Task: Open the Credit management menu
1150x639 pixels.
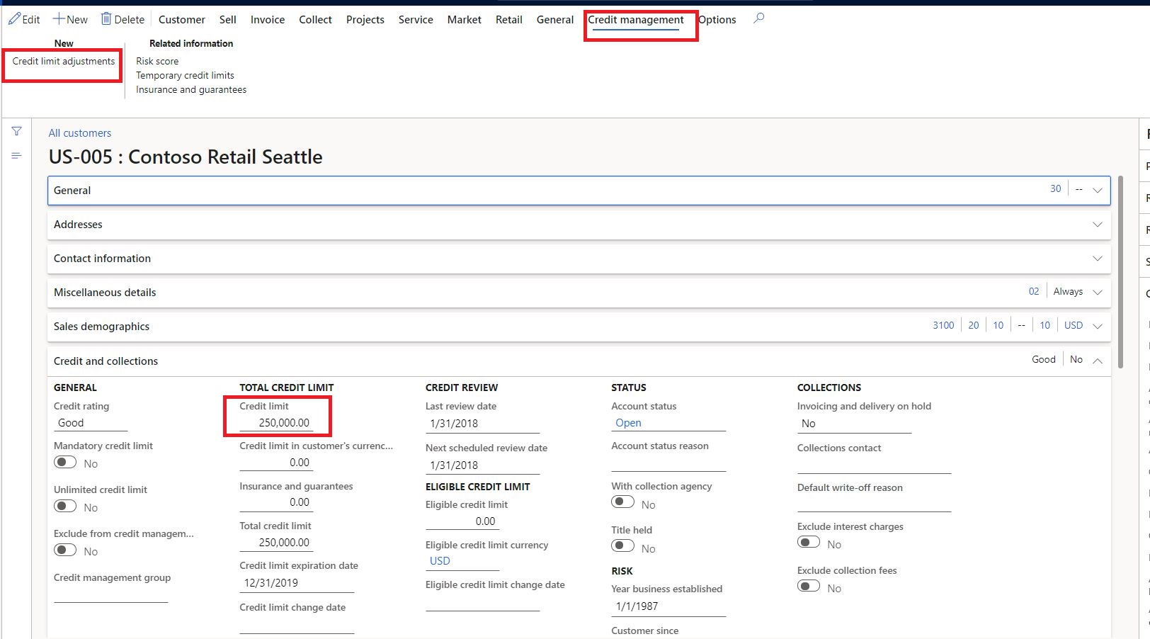Action: coord(636,20)
